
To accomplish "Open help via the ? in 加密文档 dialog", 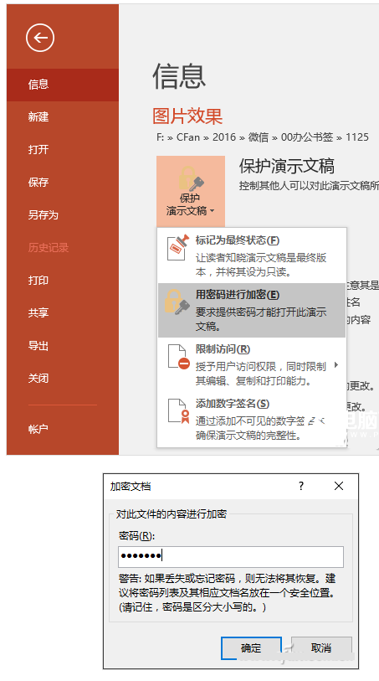I will [301, 486].
